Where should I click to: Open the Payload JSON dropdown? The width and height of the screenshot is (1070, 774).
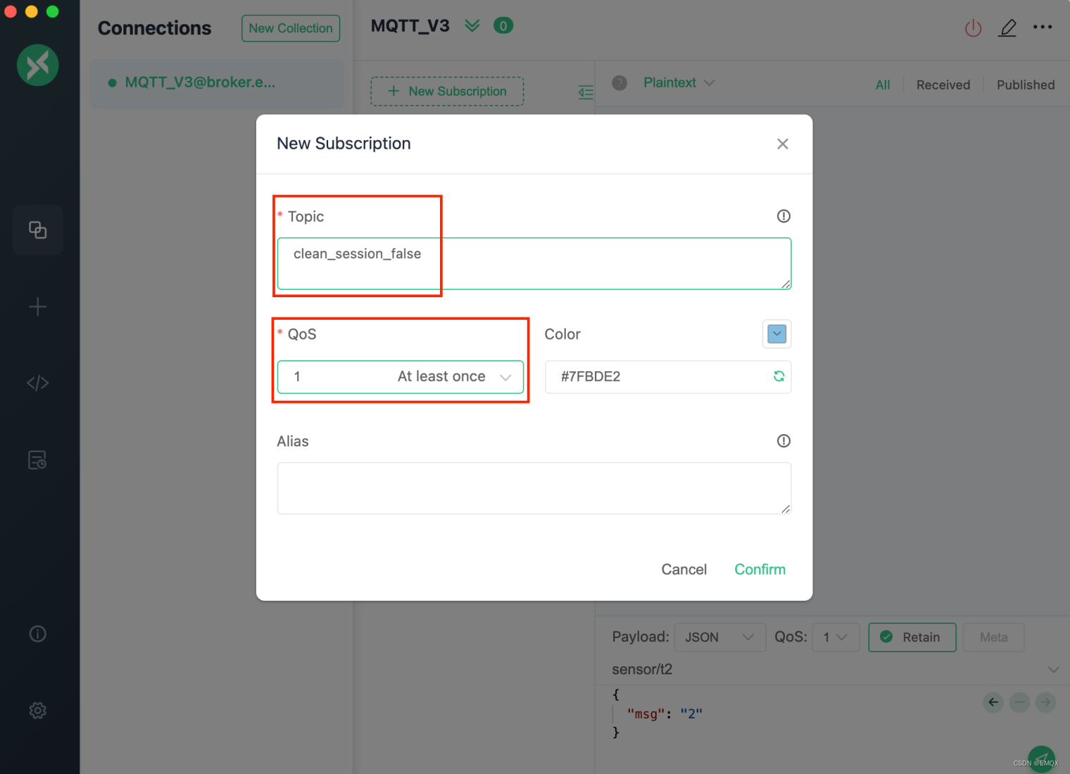click(x=719, y=637)
